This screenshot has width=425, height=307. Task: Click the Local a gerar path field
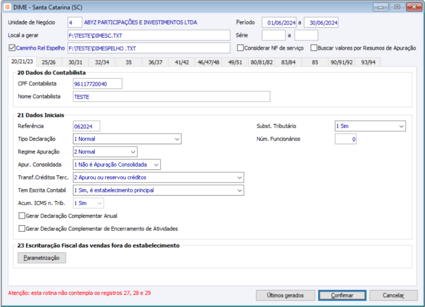pos(149,35)
